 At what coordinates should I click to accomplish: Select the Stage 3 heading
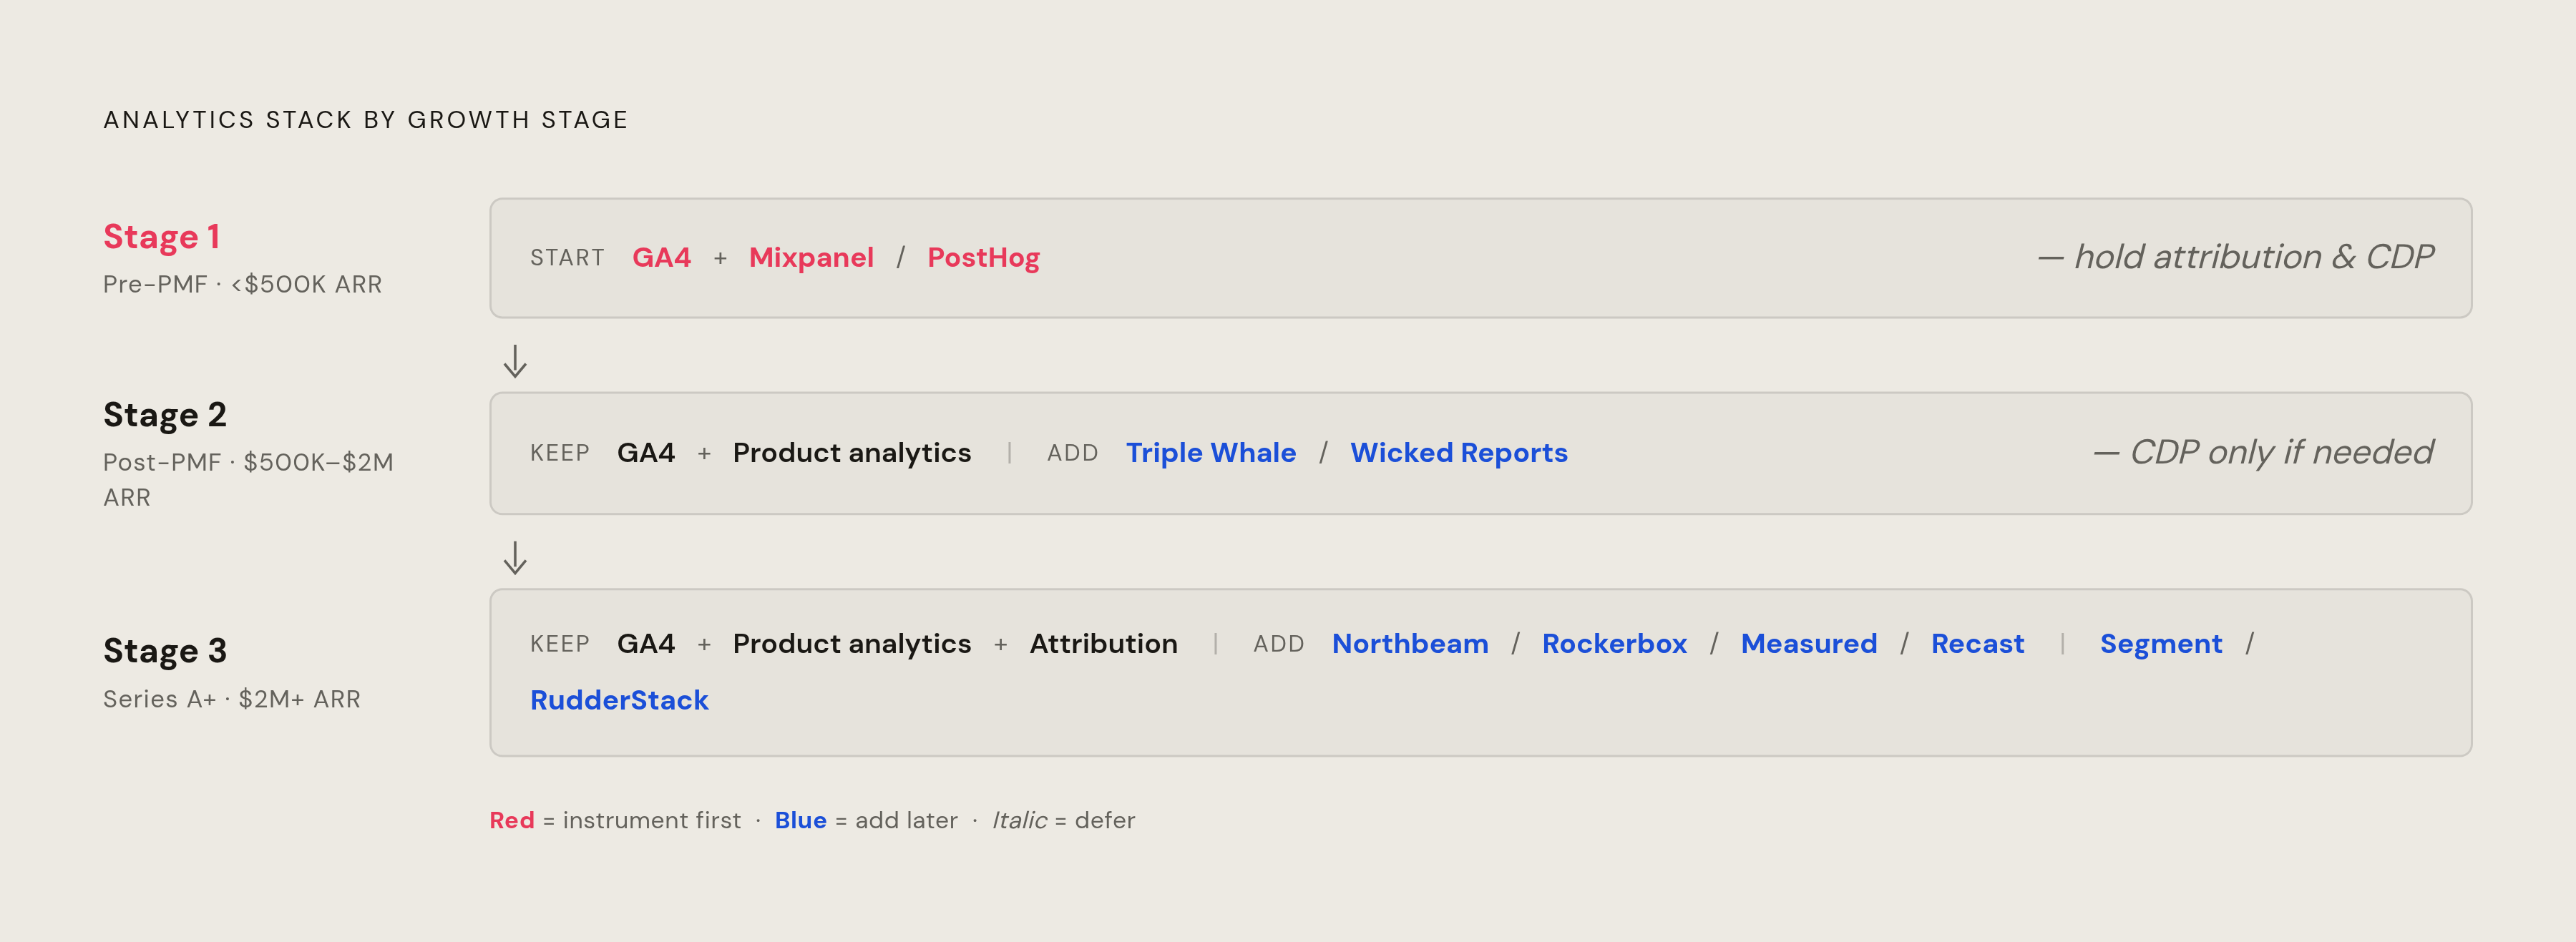pos(165,651)
